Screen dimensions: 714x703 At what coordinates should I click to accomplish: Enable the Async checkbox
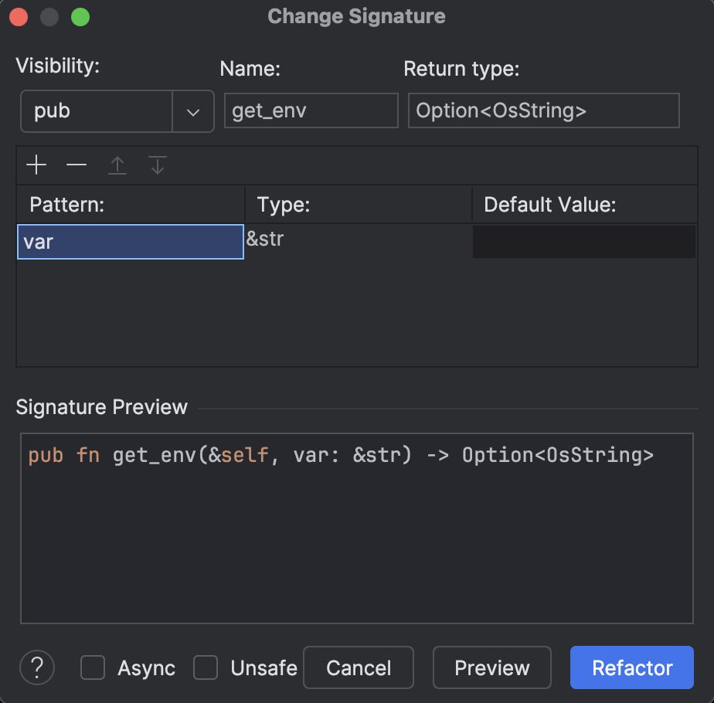[93, 667]
